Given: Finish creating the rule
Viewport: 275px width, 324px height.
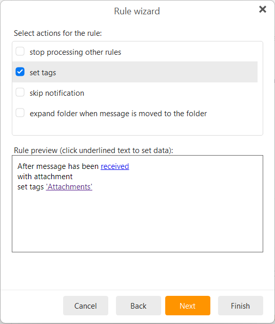Looking at the screenshot, I should click(x=241, y=306).
